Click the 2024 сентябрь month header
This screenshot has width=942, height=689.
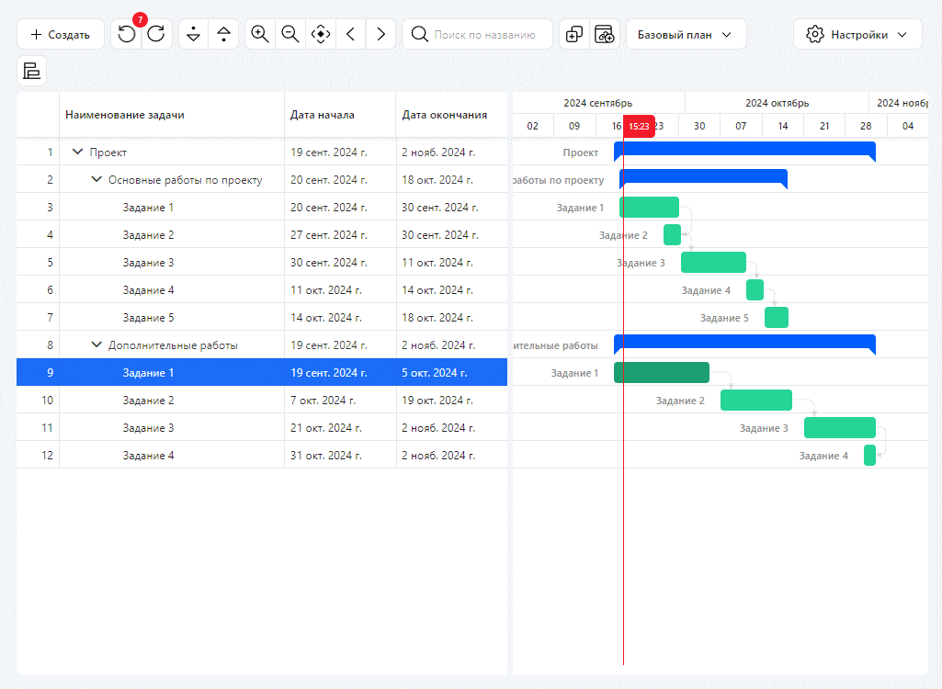[x=597, y=103]
